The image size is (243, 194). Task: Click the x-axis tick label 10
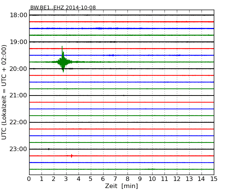point(152,179)
